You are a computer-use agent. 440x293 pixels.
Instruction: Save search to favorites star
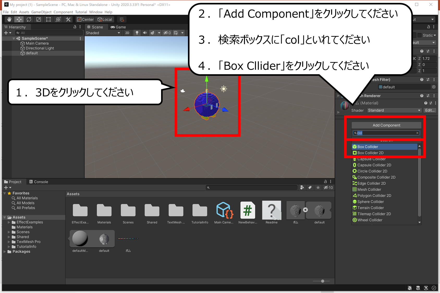(318, 188)
